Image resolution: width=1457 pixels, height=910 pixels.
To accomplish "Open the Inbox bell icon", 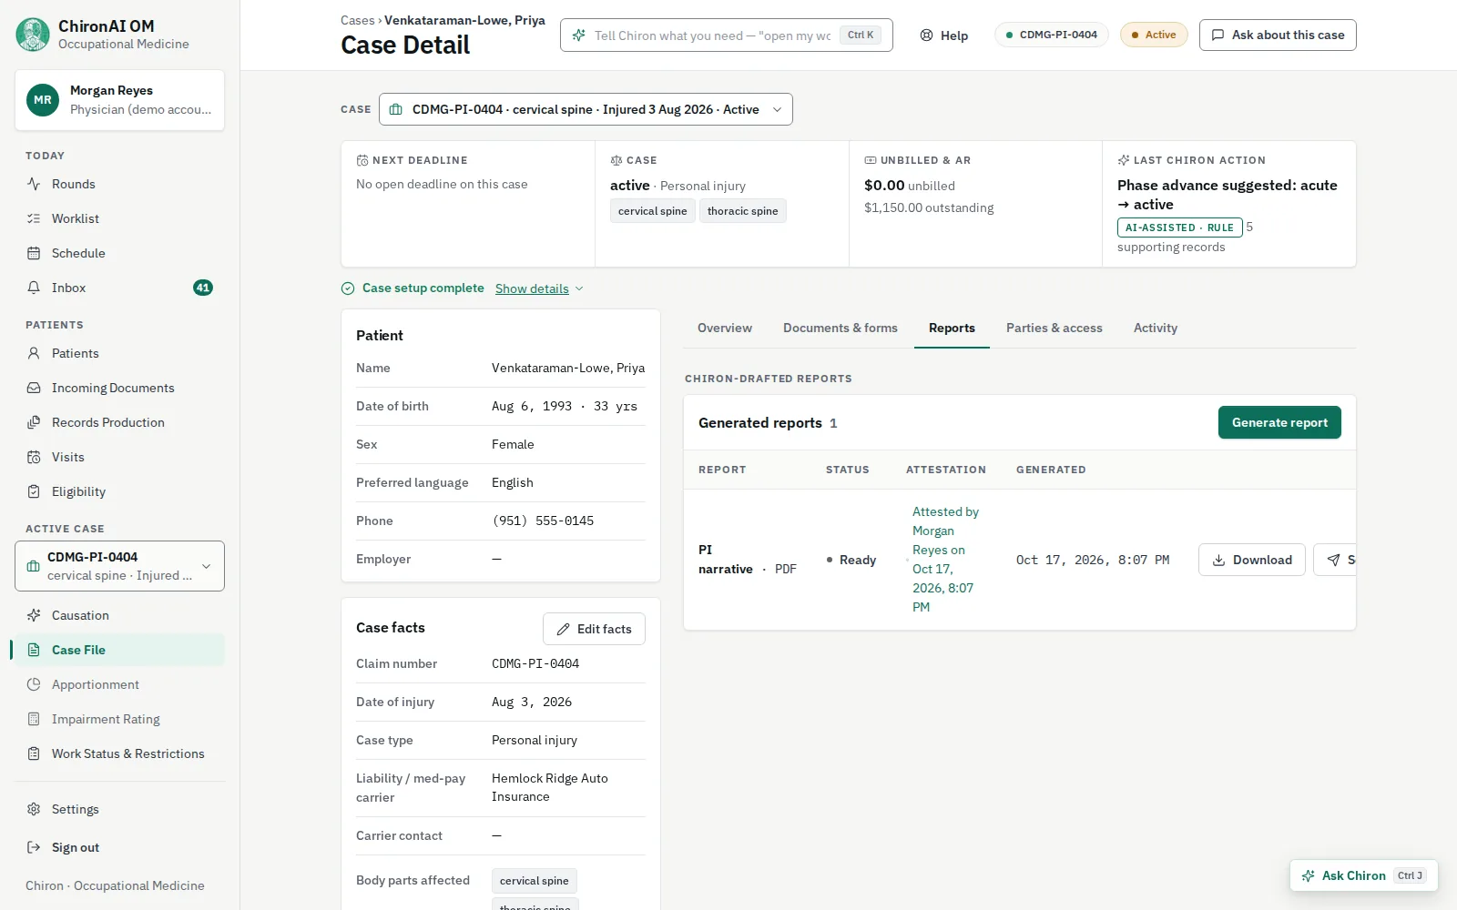I will (x=34, y=288).
